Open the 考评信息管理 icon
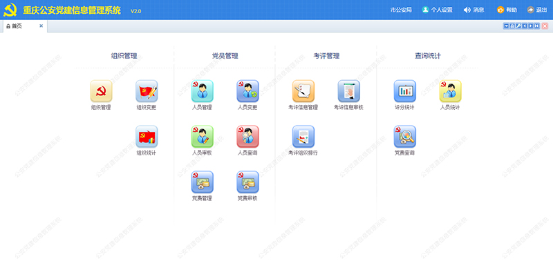 [303, 91]
